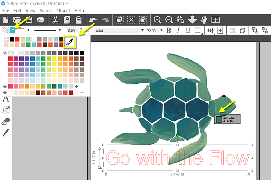Cut selection with the scissors icon
Viewport: 271px width, 180px height.
pyautogui.click(x=55, y=20)
